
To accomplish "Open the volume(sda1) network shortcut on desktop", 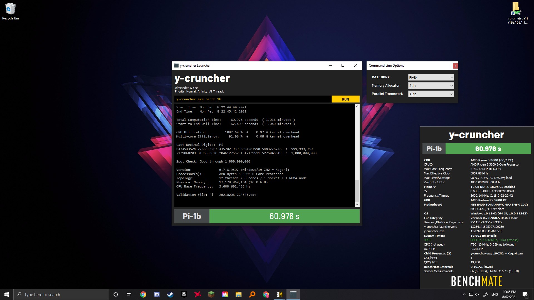I will coord(517,13).
